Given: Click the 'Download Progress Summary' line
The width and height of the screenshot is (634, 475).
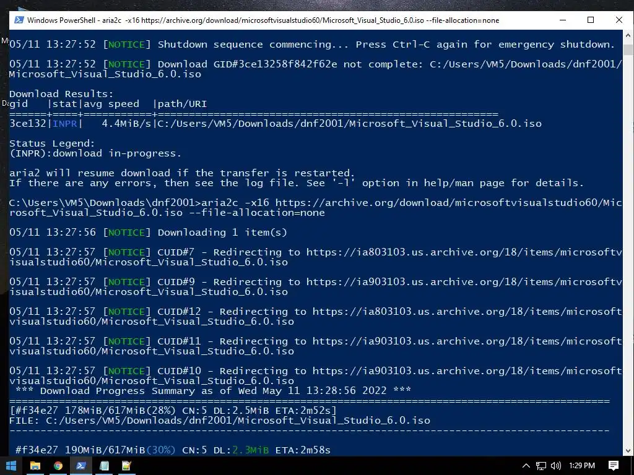Looking at the screenshot, I should pos(213,391).
